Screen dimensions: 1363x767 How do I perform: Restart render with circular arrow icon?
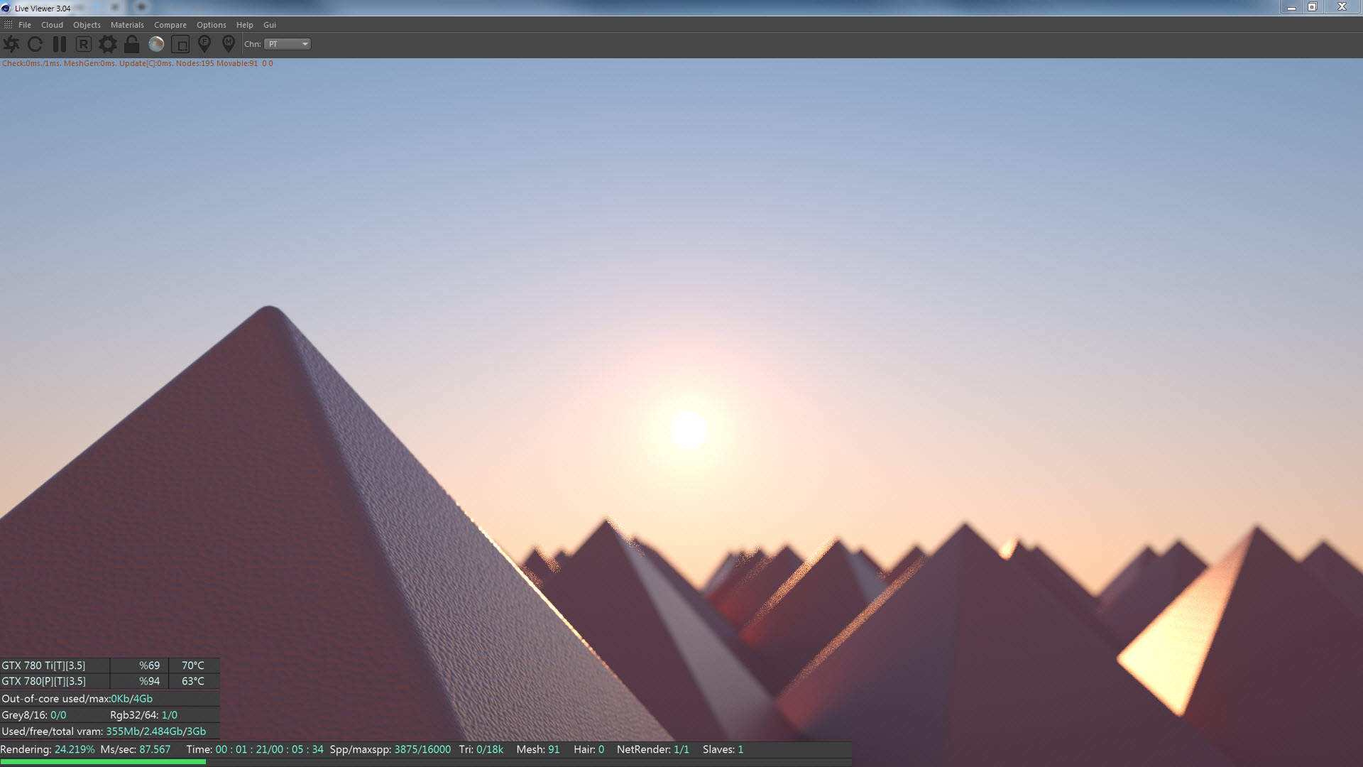pyautogui.click(x=35, y=44)
